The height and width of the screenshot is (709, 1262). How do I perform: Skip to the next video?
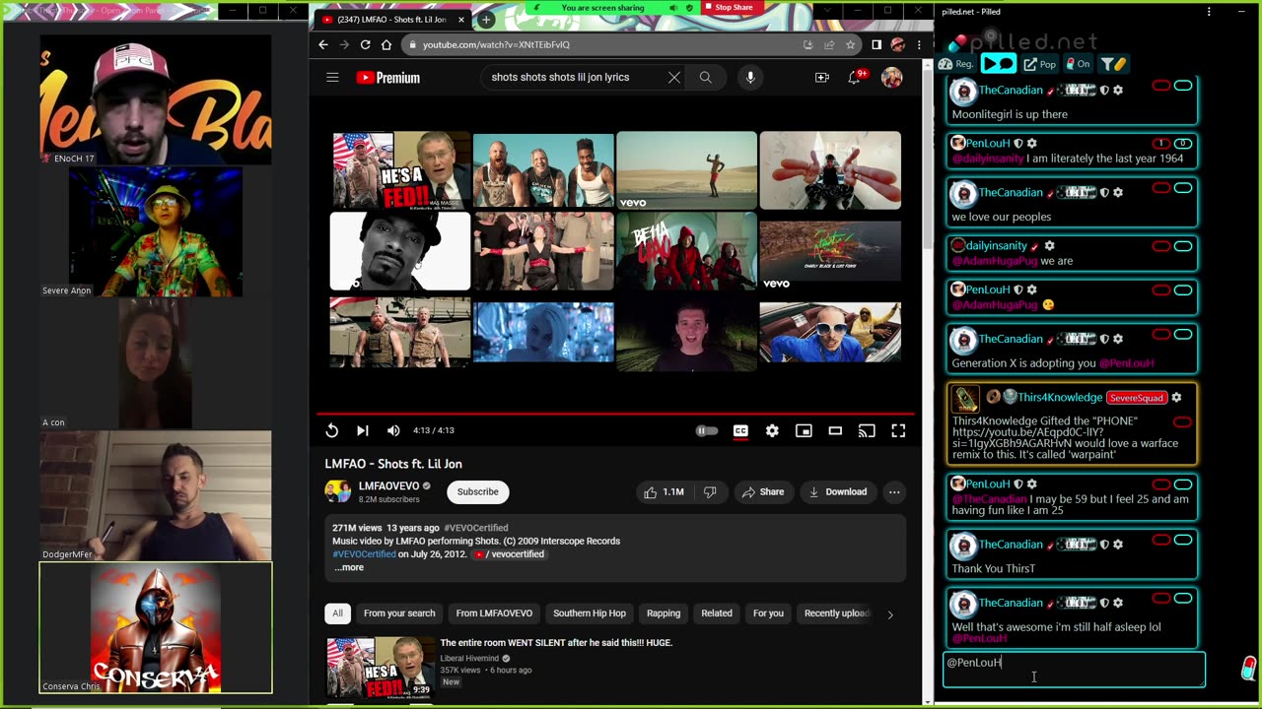pyautogui.click(x=363, y=430)
